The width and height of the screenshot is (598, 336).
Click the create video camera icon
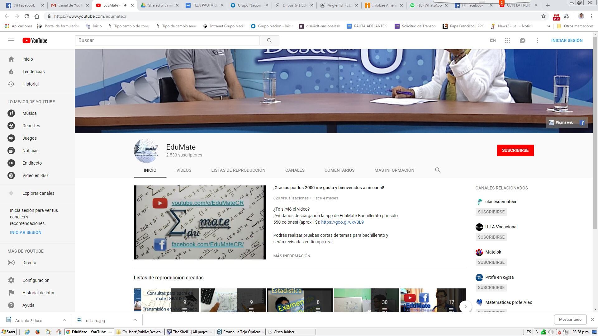click(x=492, y=40)
